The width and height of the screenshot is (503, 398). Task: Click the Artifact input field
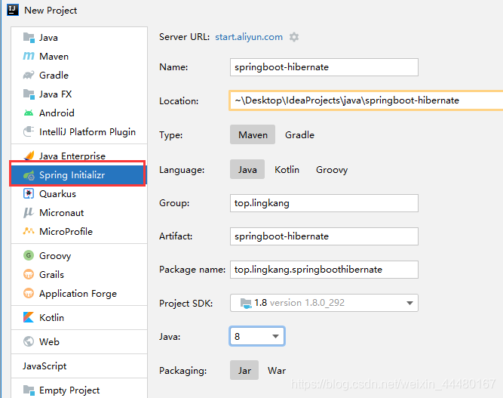324,236
